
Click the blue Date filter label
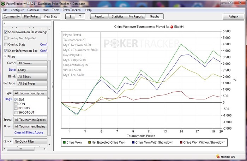coord(12,70)
